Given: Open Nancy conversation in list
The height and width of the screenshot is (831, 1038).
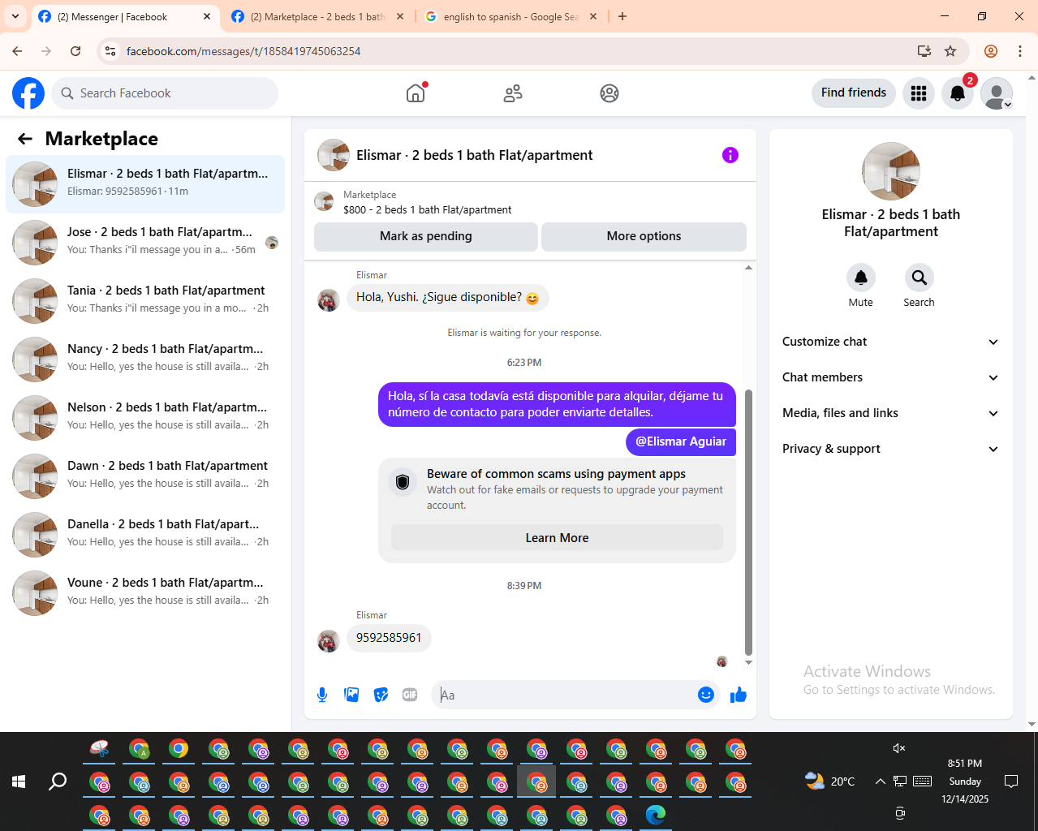Looking at the screenshot, I should pos(145,360).
